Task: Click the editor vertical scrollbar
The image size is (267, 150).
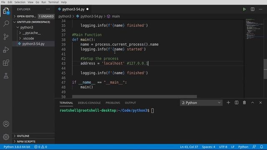Action: (x=265, y=69)
